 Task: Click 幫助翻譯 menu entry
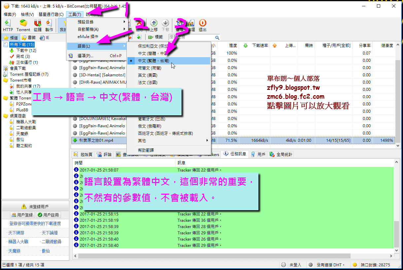tap(169, 150)
